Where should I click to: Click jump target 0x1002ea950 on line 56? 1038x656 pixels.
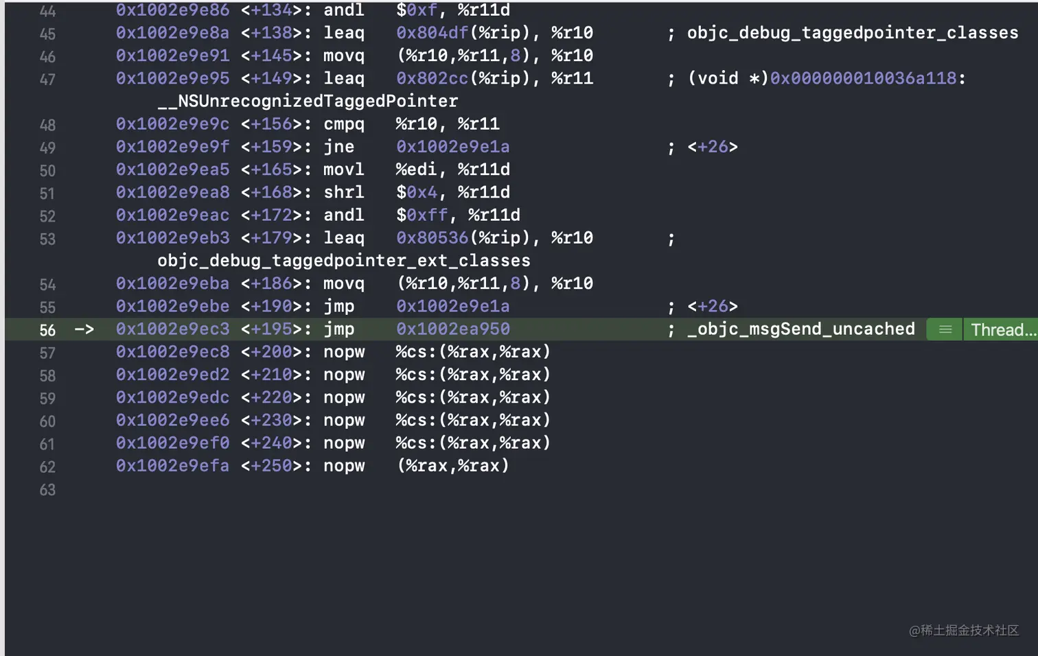(x=453, y=329)
